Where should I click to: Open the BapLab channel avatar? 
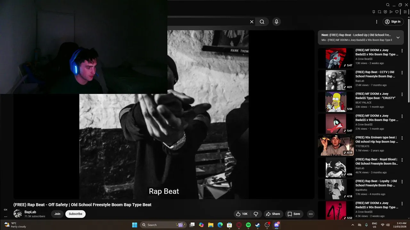[x=18, y=214]
